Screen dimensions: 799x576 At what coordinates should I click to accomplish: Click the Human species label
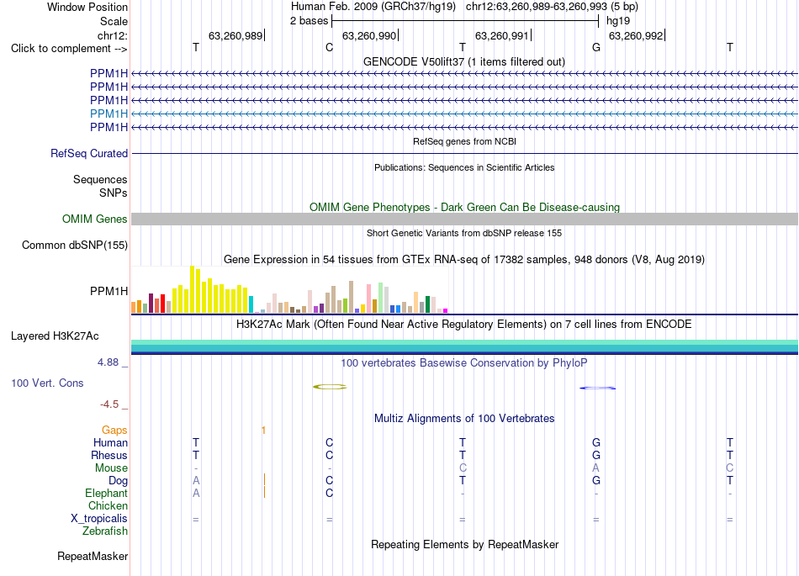click(110, 442)
